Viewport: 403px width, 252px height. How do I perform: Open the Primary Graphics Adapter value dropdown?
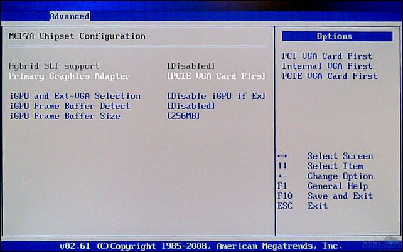pos(216,76)
